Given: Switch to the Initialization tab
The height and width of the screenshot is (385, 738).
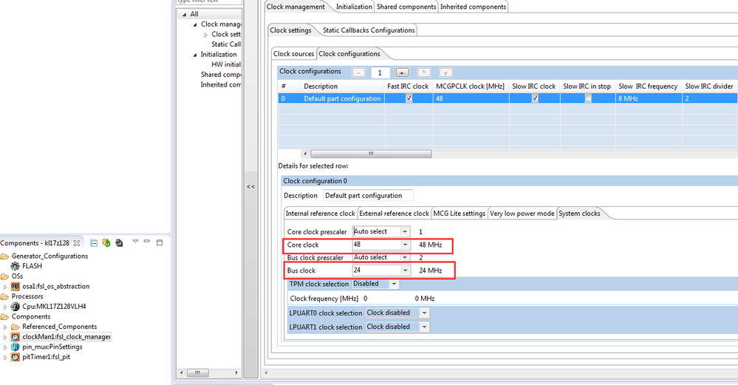Looking at the screenshot, I should (x=354, y=7).
